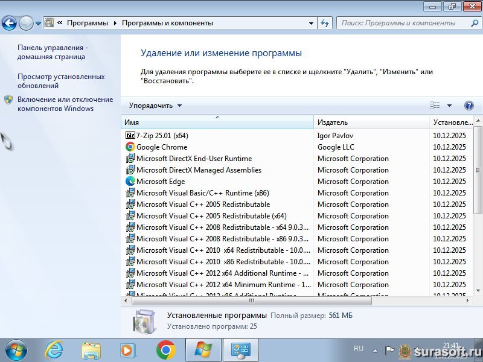The image size is (483, 362).
Task: Select Microsoft DirectX Managed Assemblies icon
Action: point(130,170)
